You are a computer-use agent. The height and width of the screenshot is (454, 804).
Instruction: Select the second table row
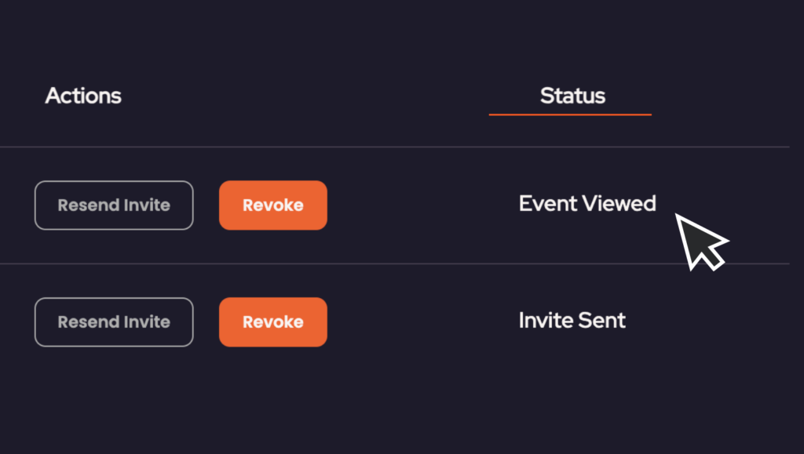(x=402, y=321)
